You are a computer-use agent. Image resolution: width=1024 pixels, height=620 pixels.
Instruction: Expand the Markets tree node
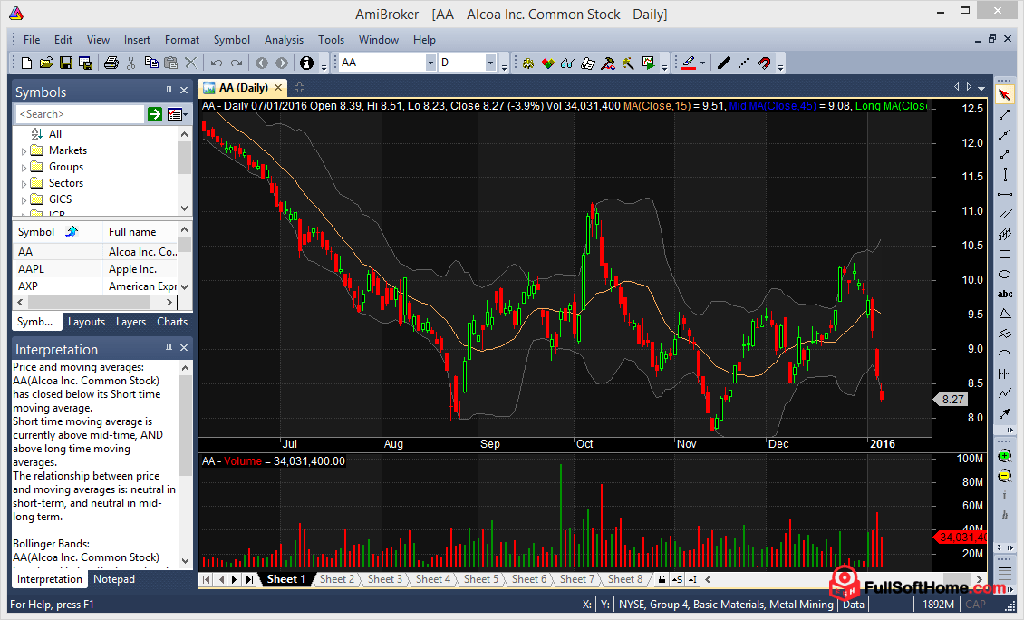coord(24,150)
